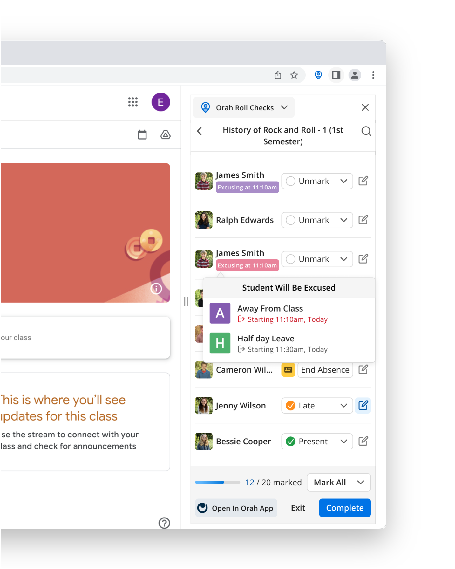Click the marked progress bar

pos(217,482)
